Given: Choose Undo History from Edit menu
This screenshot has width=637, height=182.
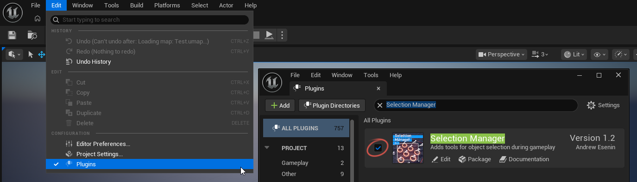Looking at the screenshot, I should [150, 62].
